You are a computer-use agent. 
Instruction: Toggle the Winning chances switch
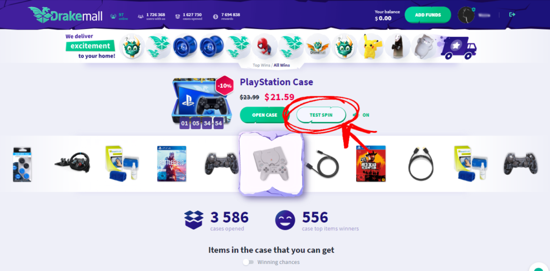pos(248,262)
